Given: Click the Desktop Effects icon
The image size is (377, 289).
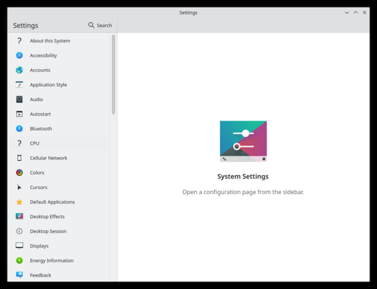Looking at the screenshot, I should (19, 217).
